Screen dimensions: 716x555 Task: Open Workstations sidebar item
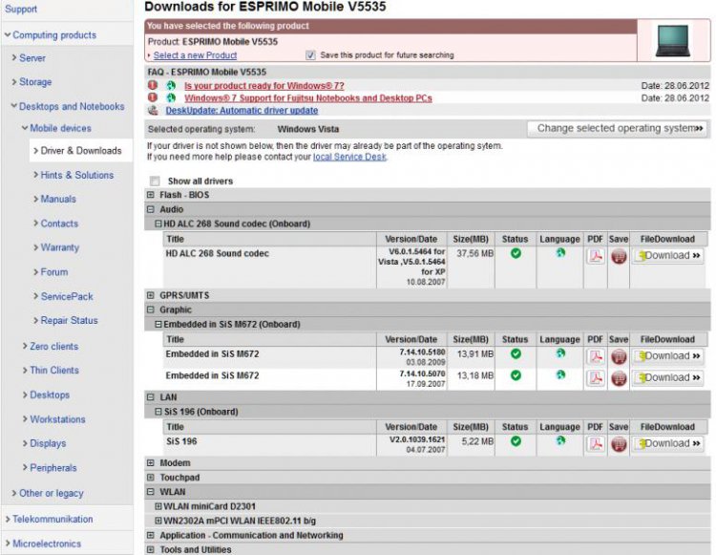point(57,419)
